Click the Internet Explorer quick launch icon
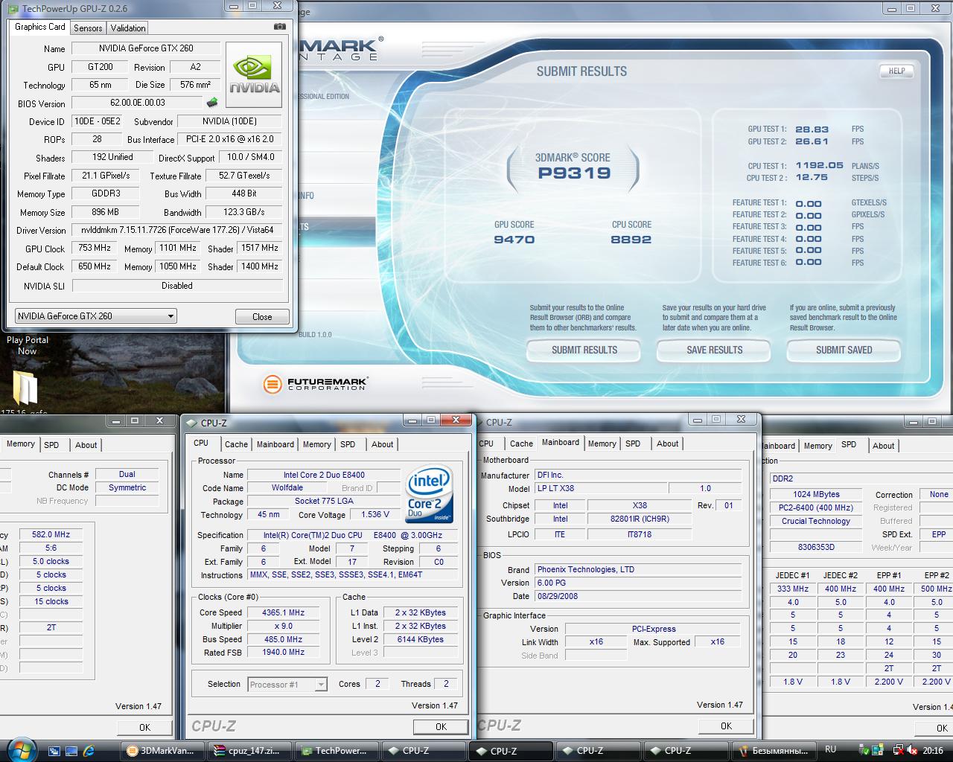 [x=89, y=750]
